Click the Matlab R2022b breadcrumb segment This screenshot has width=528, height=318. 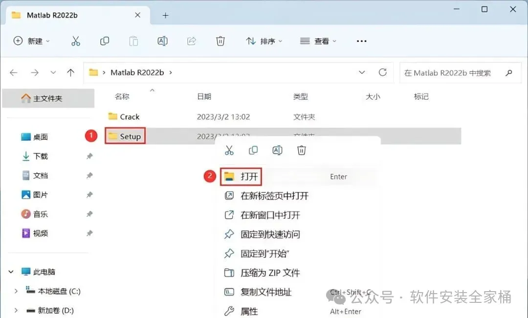(137, 72)
